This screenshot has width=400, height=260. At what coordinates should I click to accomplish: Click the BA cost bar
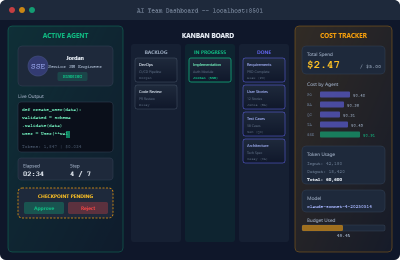point(332,104)
